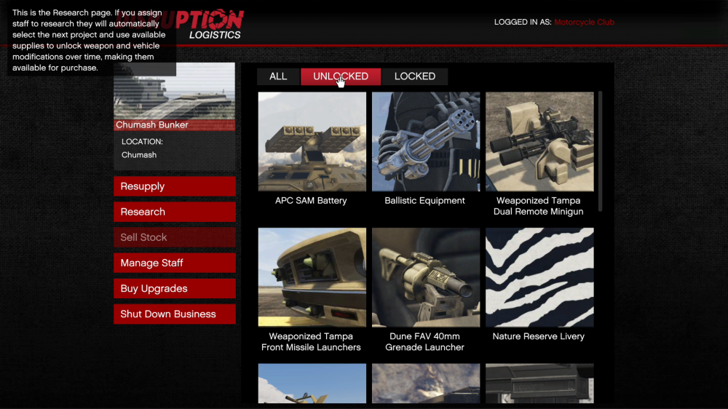This screenshot has height=409, width=728.
Task: Select the APC SAM Battery thumbnail
Action: coord(312,142)
